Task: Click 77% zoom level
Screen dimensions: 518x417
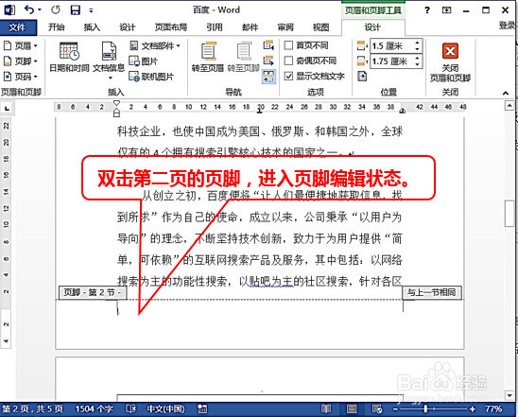Action: [x=492, y=409]
